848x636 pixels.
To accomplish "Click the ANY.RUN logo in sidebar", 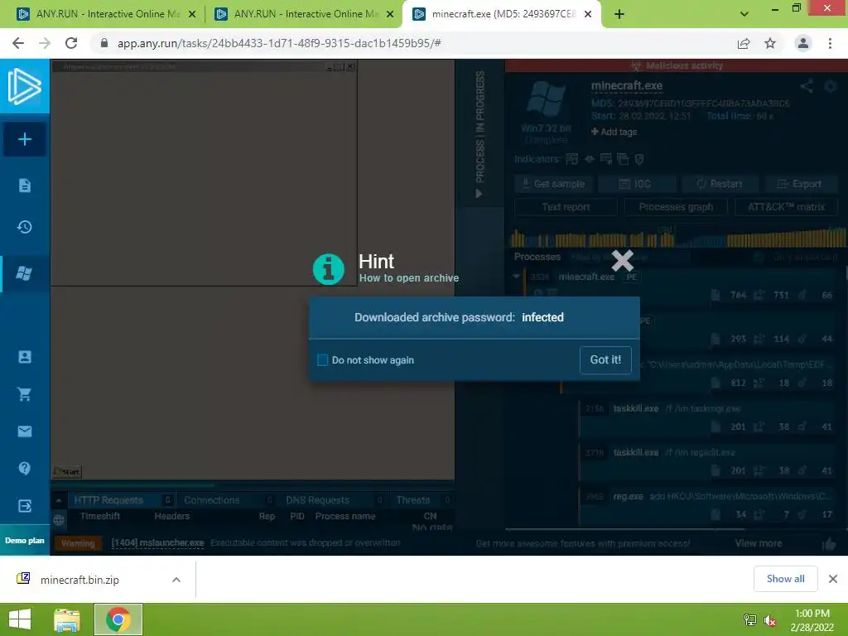I will pos(25,86).
